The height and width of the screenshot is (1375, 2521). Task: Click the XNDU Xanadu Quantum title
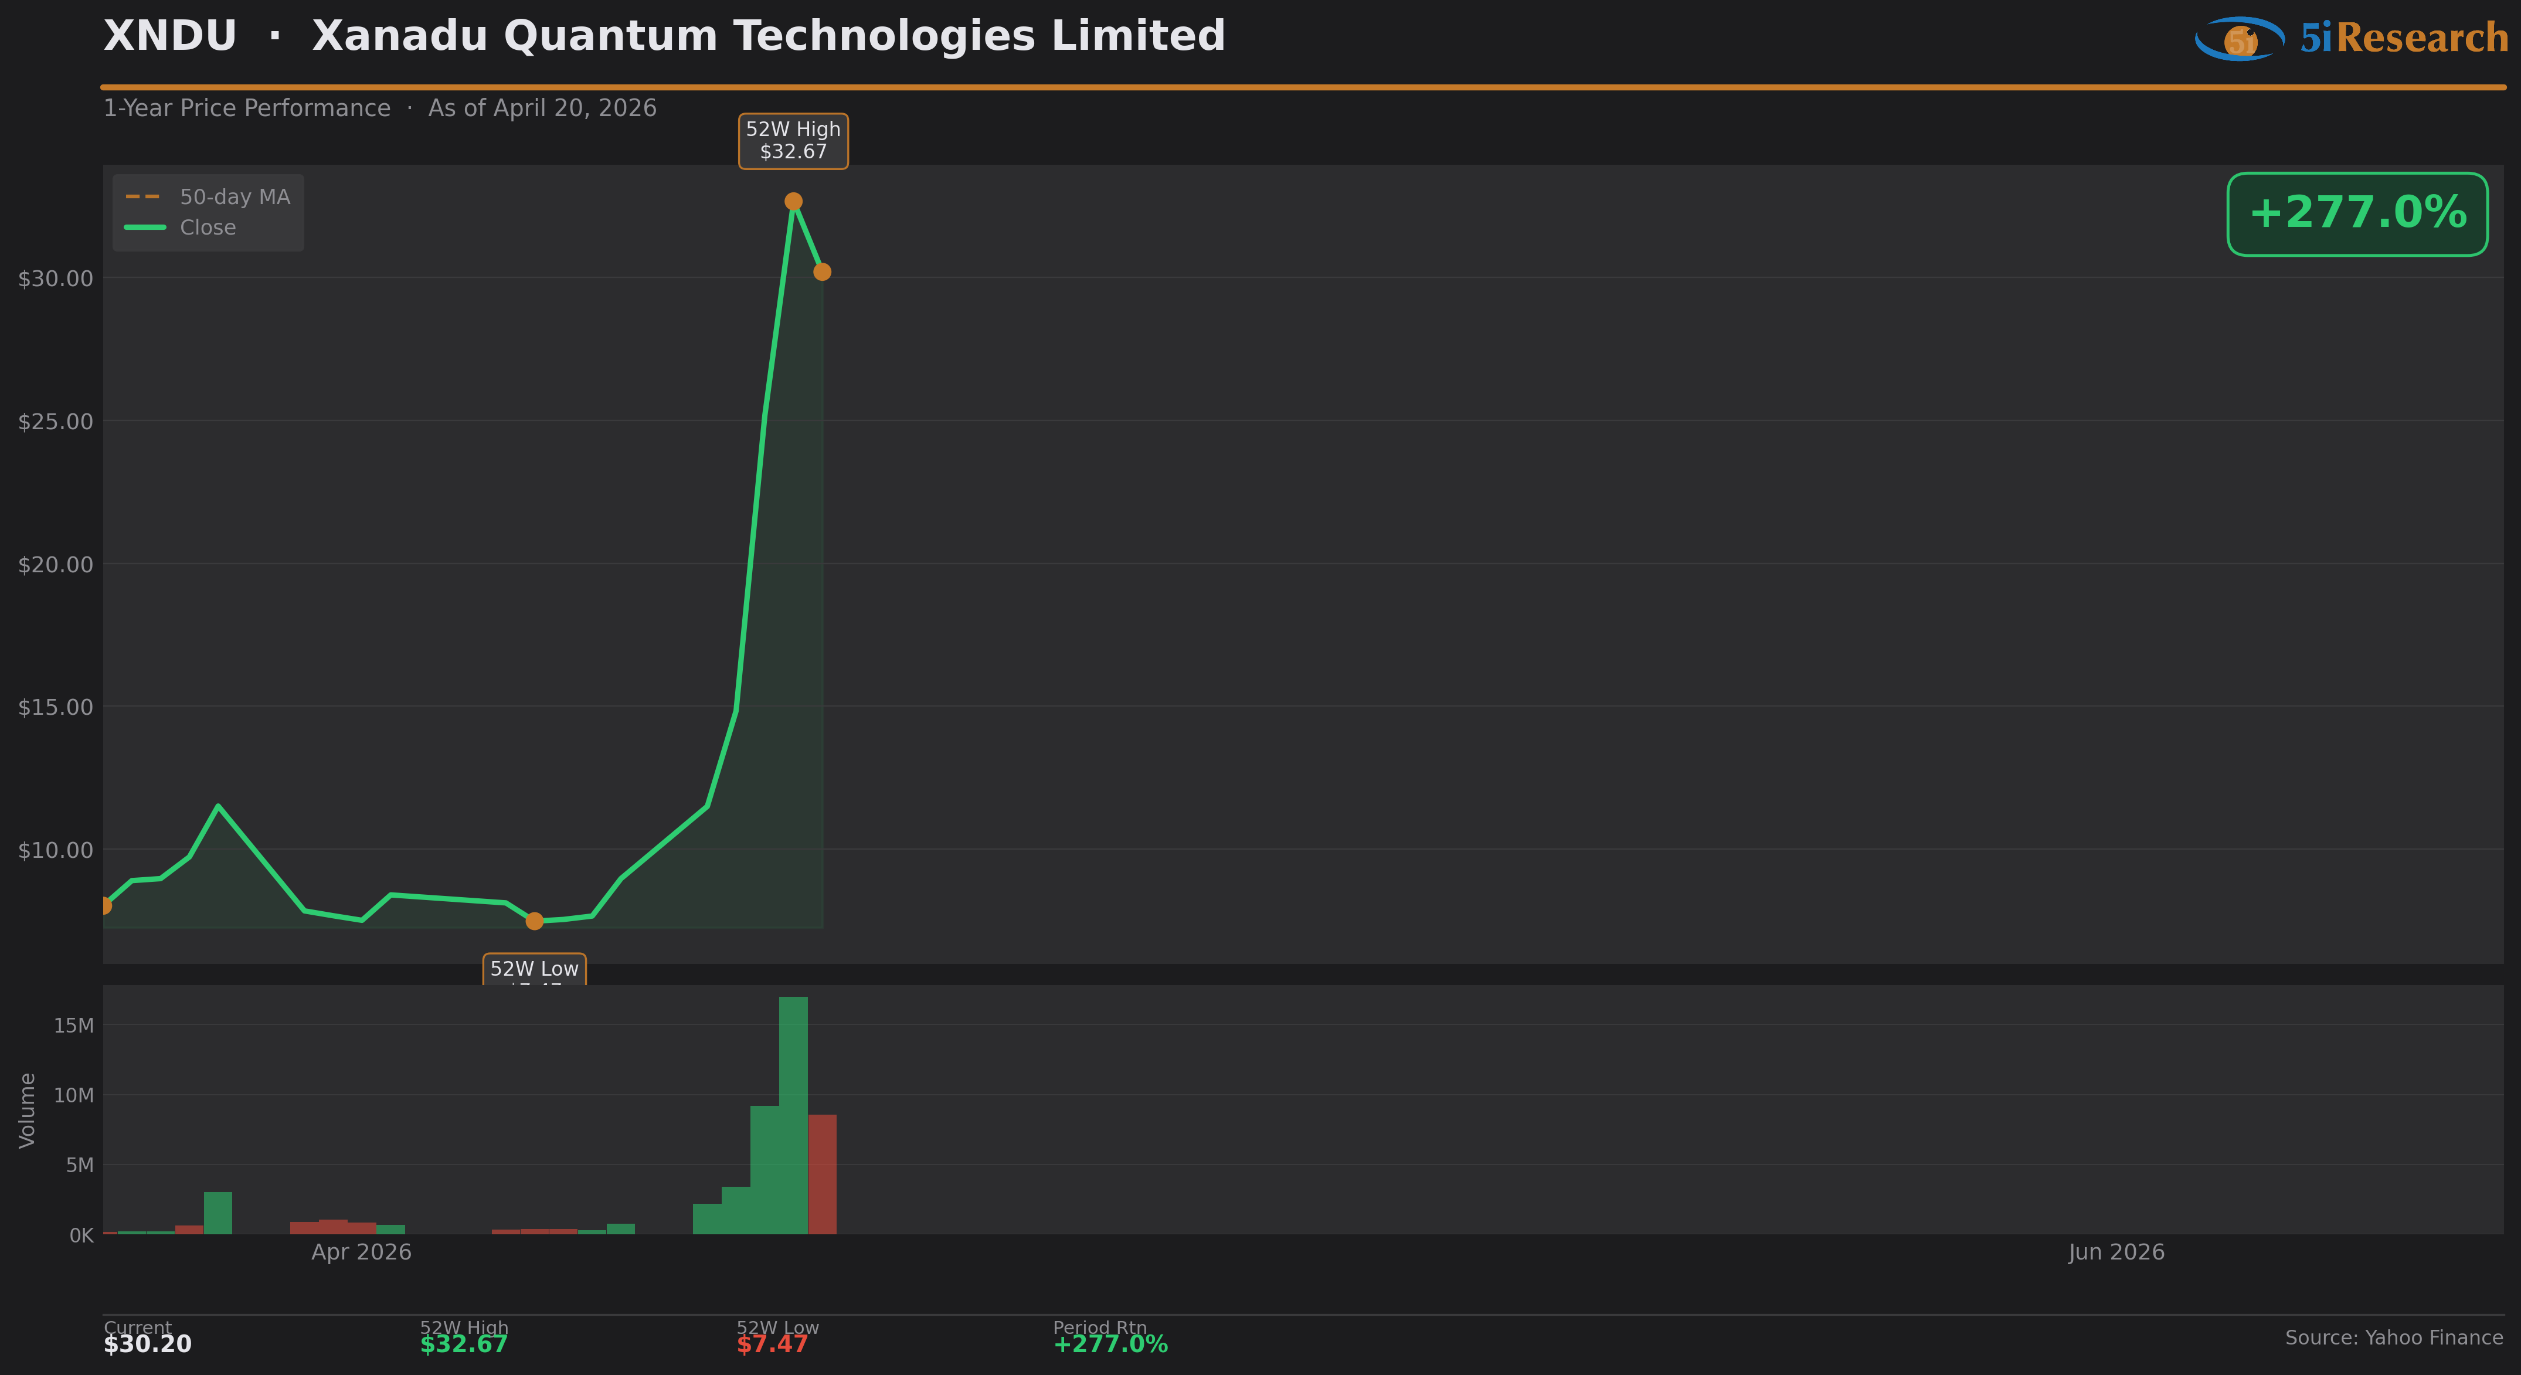(664, 36)
